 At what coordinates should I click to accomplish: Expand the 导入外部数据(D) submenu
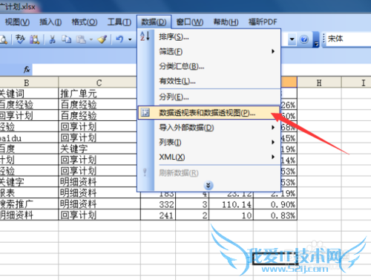tap(209, 128)
